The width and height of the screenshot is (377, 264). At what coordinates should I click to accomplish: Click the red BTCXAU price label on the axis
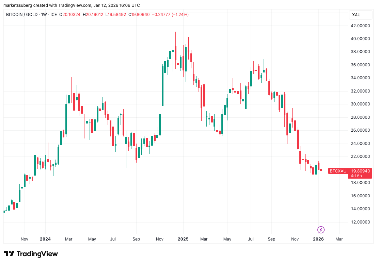coord(338,171)
